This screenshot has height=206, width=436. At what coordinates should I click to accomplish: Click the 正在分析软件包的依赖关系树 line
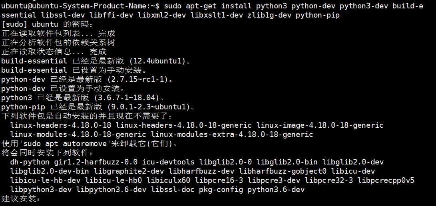click(58, 43)
